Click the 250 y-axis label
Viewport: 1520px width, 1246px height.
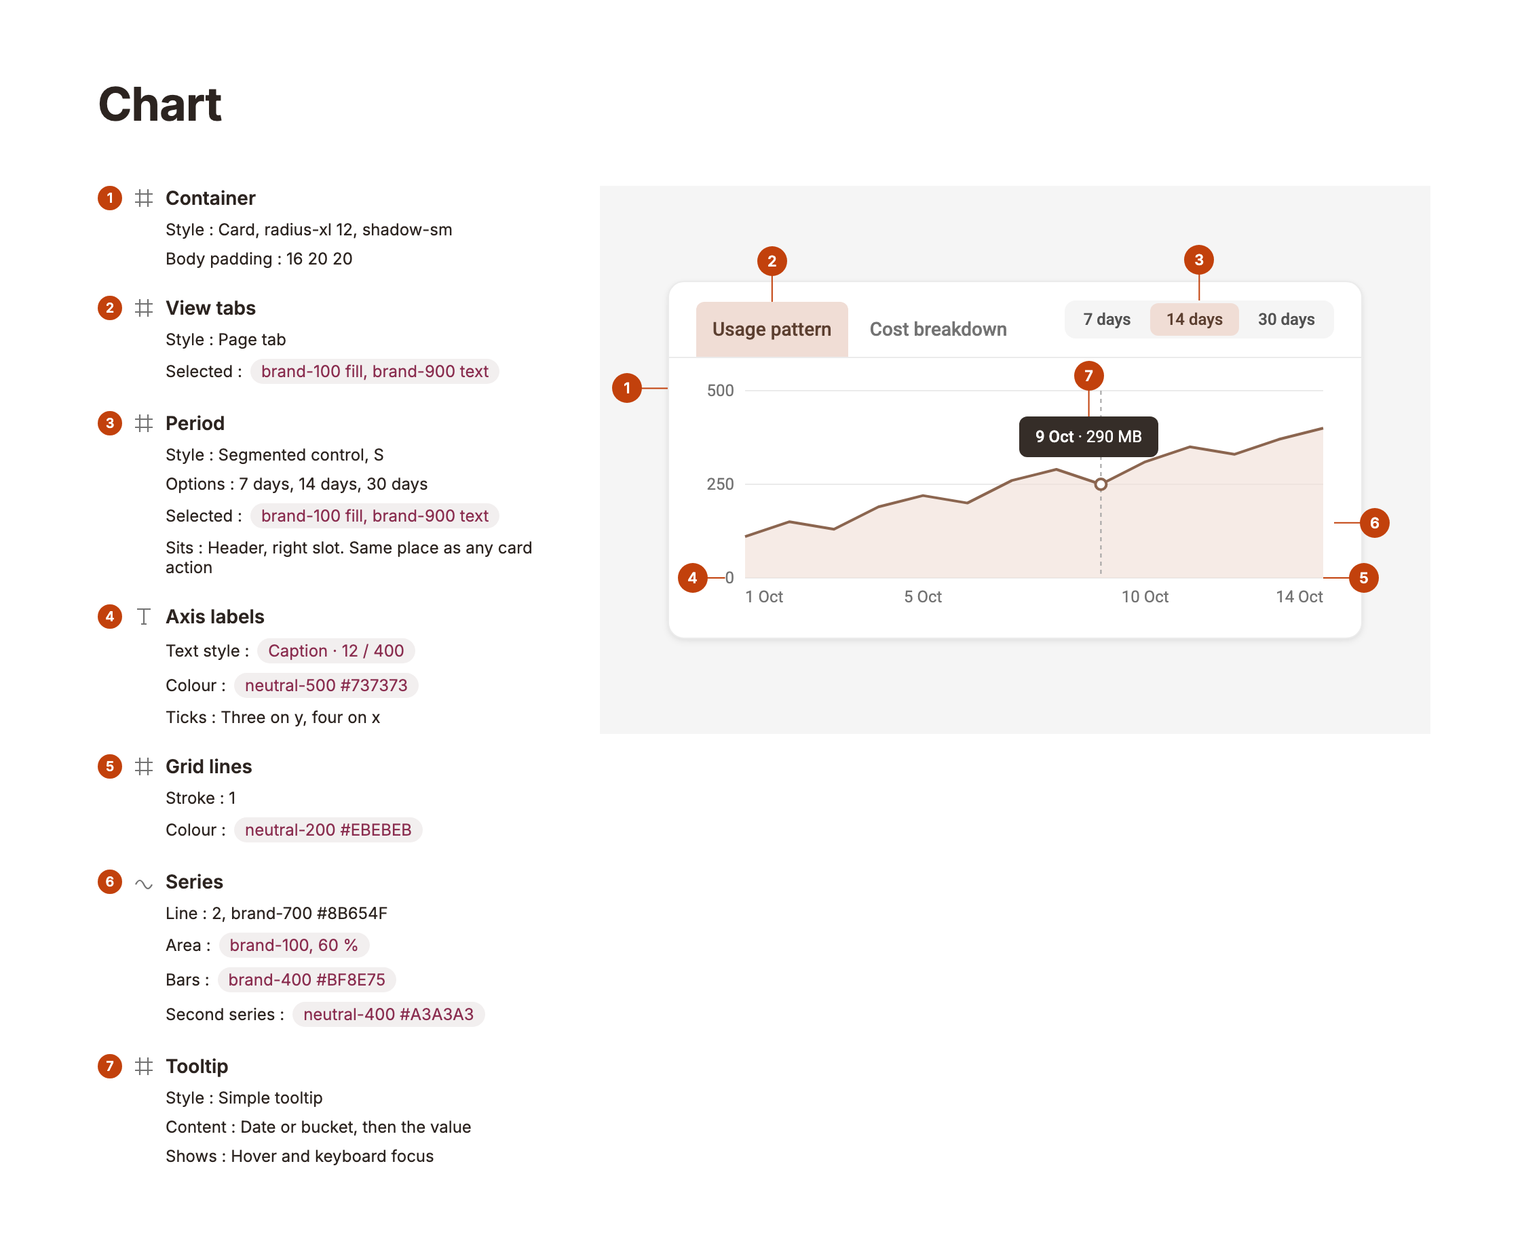719,484
